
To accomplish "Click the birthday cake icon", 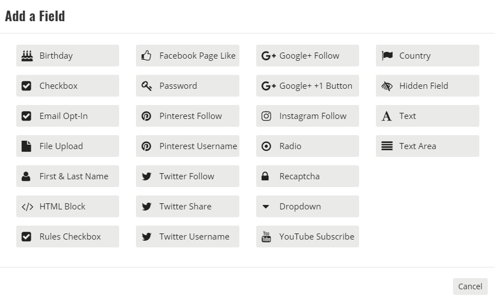I will click(x=27, y=56).
